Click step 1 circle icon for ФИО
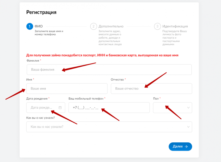Viewport: 221px width, 162px height. [30, 26]
